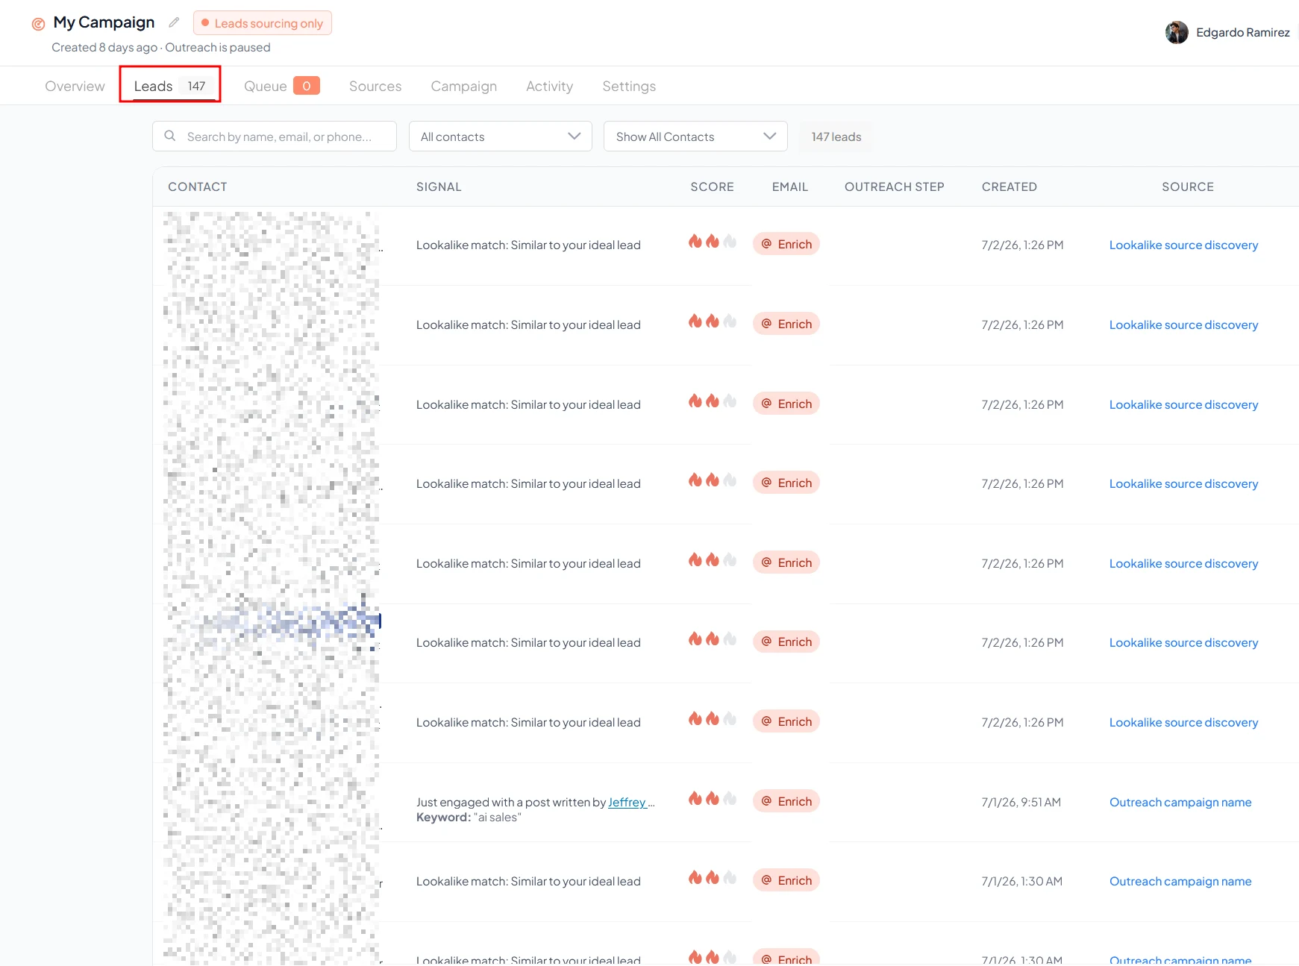Click the campaign logo icon beside My Campaign

point(38,24)
